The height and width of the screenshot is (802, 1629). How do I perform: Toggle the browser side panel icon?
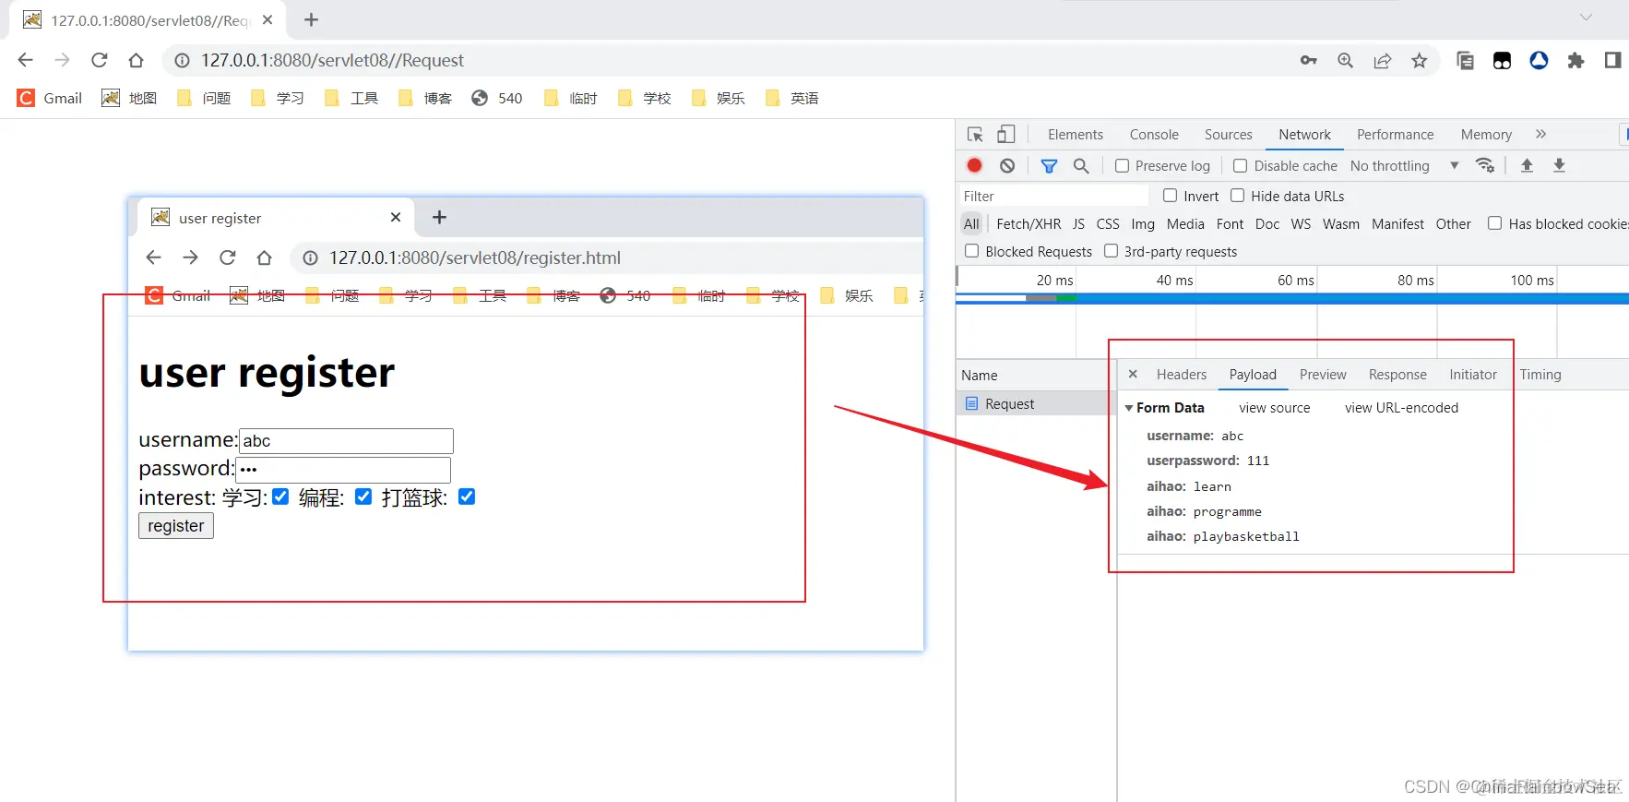point(1612,60)
